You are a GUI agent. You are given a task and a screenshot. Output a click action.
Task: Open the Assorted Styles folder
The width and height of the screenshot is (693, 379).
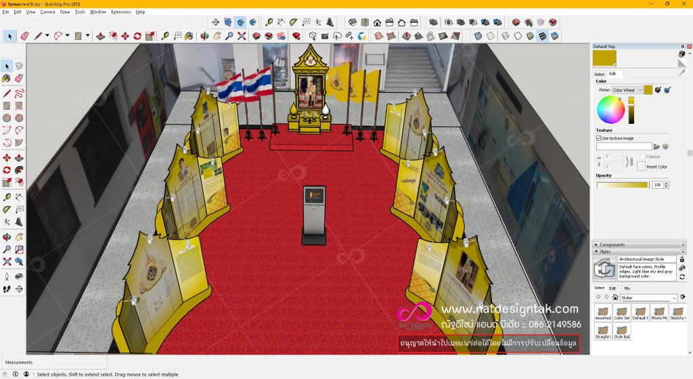coord(602,312)
